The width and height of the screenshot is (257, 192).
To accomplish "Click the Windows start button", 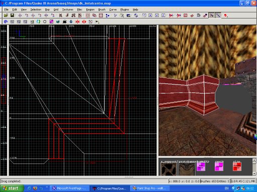I will click(x=12, y=188).
